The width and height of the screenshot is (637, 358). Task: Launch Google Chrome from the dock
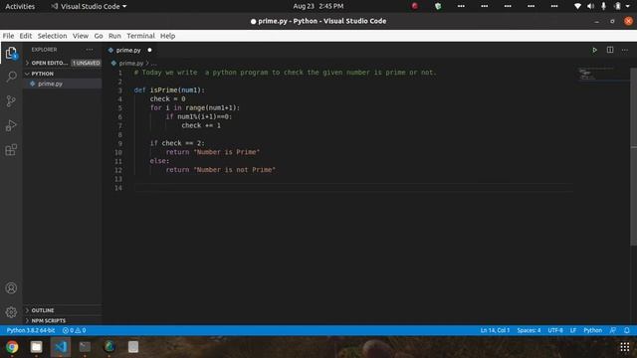coord(12,347)
